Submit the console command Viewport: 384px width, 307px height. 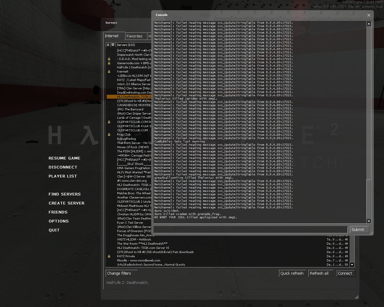pyautogui.click(x=358, y=230)
